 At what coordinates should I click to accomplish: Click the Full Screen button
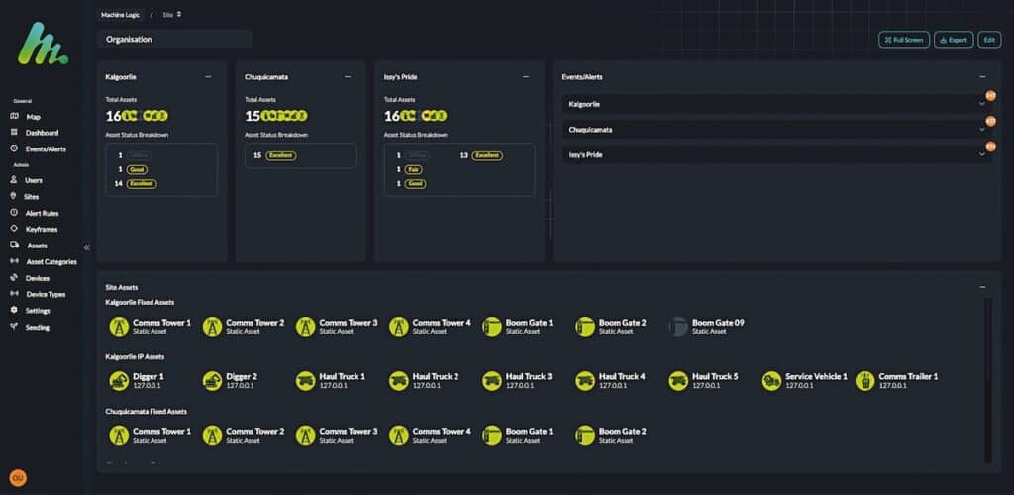(x=903, y=40)
